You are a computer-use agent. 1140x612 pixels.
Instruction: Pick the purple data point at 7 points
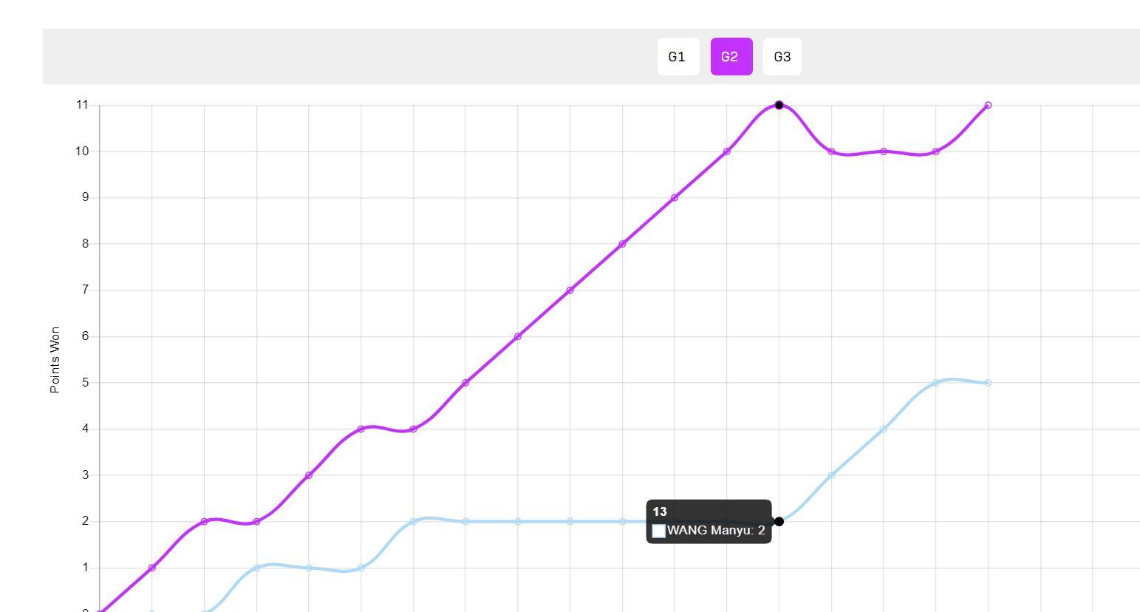[570, 290]
